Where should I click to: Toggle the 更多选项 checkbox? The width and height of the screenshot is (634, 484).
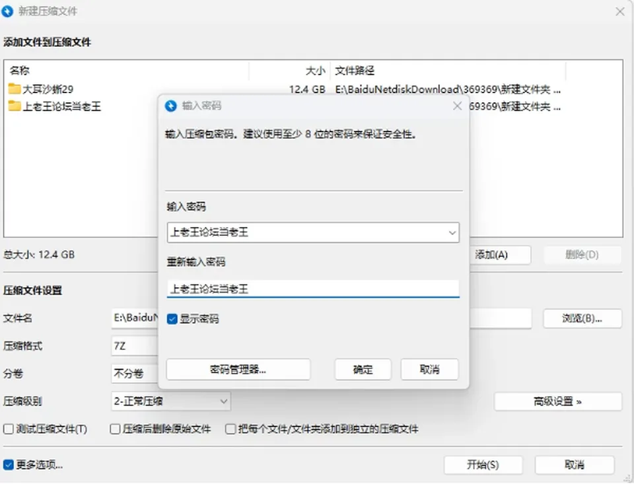pyautogui.click(x=9, y=465)
